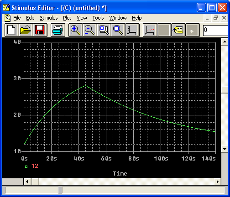Open the File menu
Viewport: 230px width, 197px height.
[17, 18]
